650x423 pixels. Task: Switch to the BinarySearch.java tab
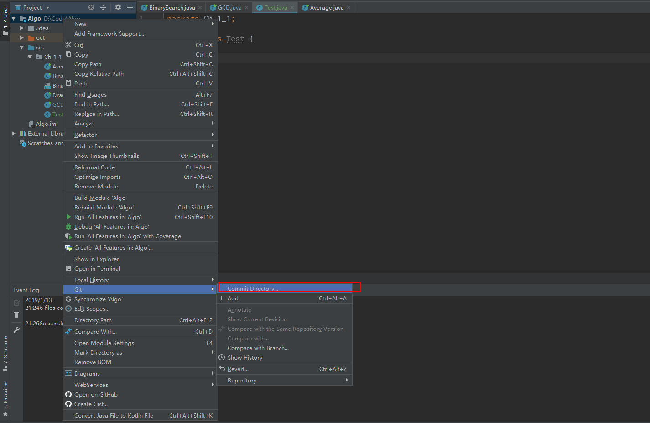(x=172, y=8)
